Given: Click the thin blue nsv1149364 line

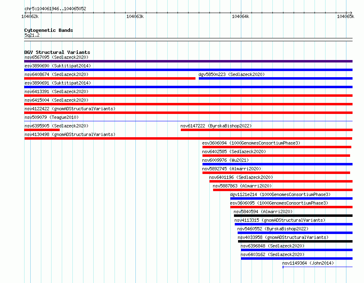Looking at the screenshot, I should tap(317, 267).
